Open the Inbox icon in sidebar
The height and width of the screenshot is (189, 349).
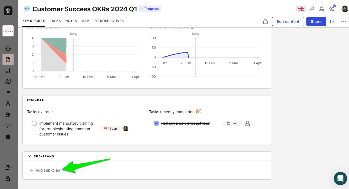coord(8,49)
